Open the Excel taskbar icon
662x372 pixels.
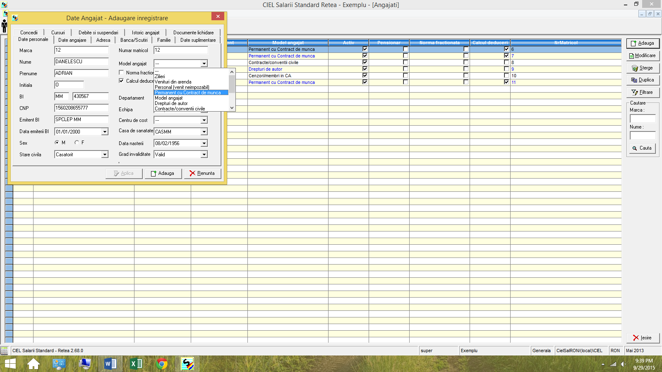click(x=136, y=364)
